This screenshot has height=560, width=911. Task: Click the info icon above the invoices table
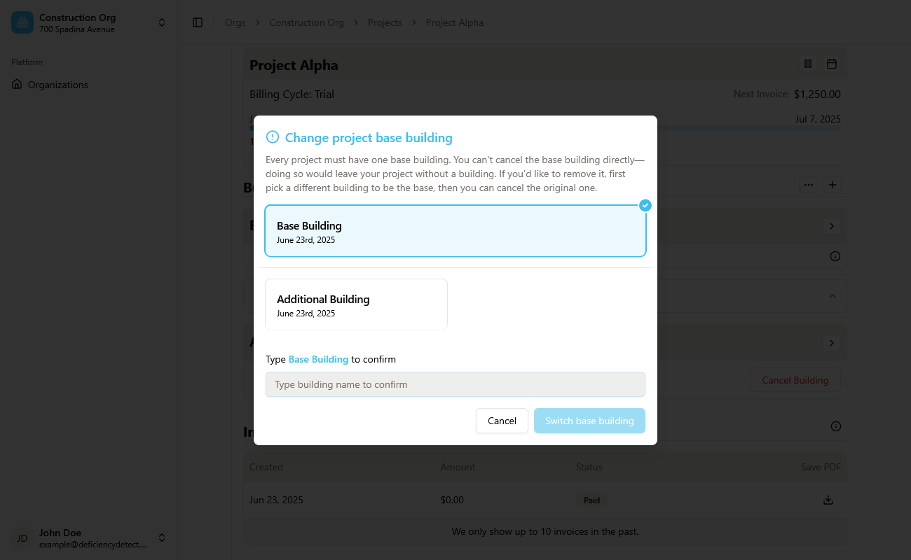835,426
